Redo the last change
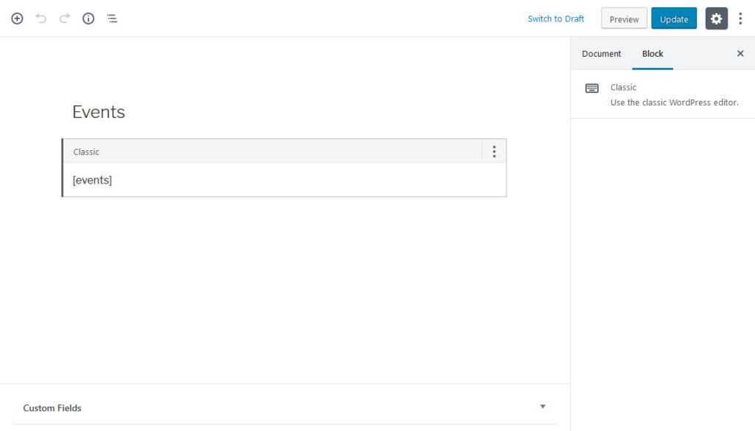 pos(65,18)
